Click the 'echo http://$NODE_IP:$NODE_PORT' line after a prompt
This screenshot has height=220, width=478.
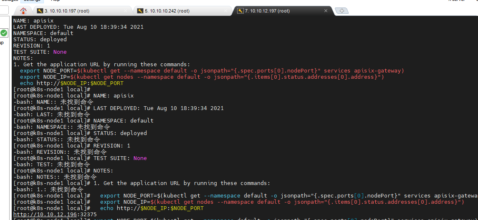coord(109,208)
